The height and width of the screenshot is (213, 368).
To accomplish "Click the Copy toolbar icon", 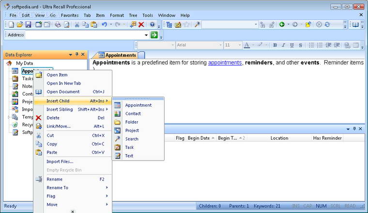I will (85, 24).
